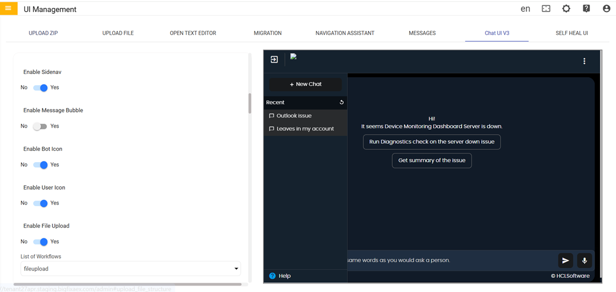This screenshot has width=616, height=292.
Task: Click the broken logo image in chat header
Action: coord(293,56)
